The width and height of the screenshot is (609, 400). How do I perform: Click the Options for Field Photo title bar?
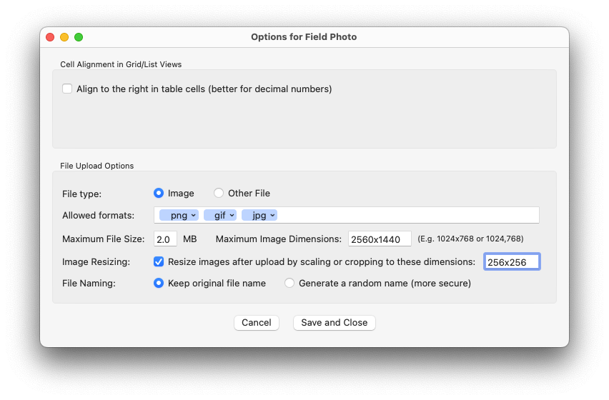click(x=304, y=37)
